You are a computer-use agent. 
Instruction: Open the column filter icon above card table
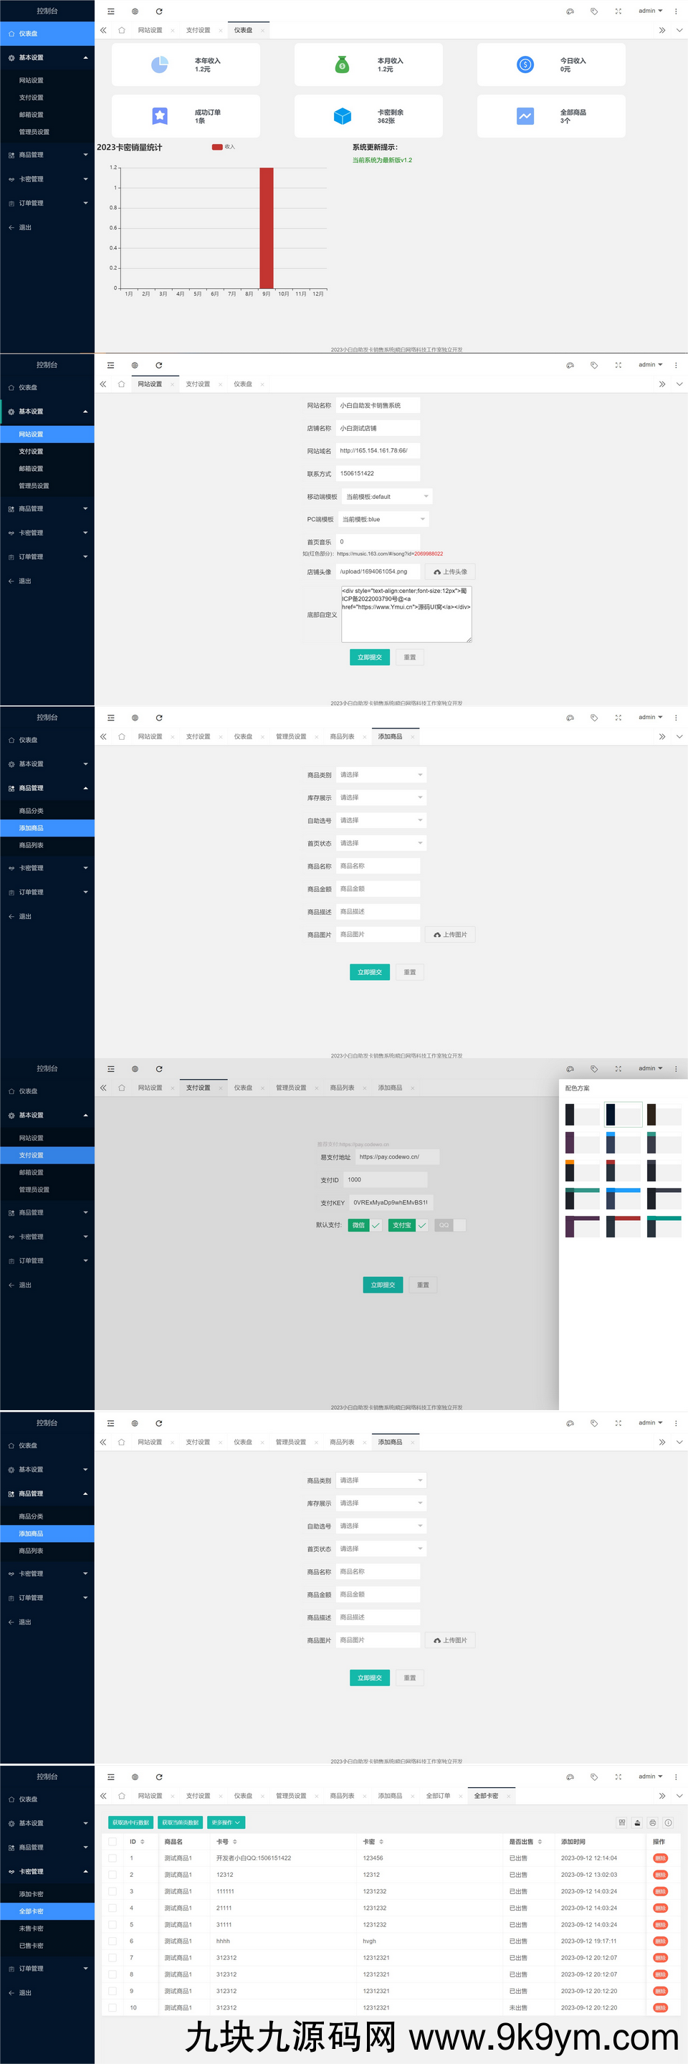click(x=621, y=1822)
